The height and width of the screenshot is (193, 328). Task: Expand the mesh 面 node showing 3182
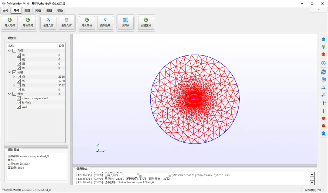coord(14,85)
